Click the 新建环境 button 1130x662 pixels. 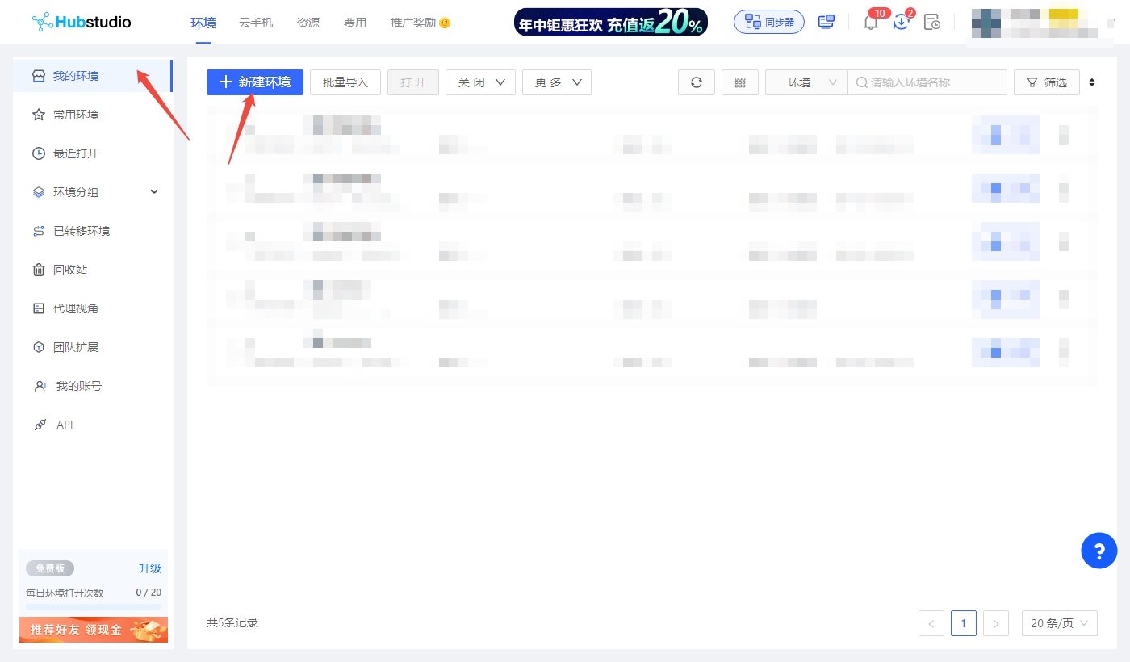(255, 82)
